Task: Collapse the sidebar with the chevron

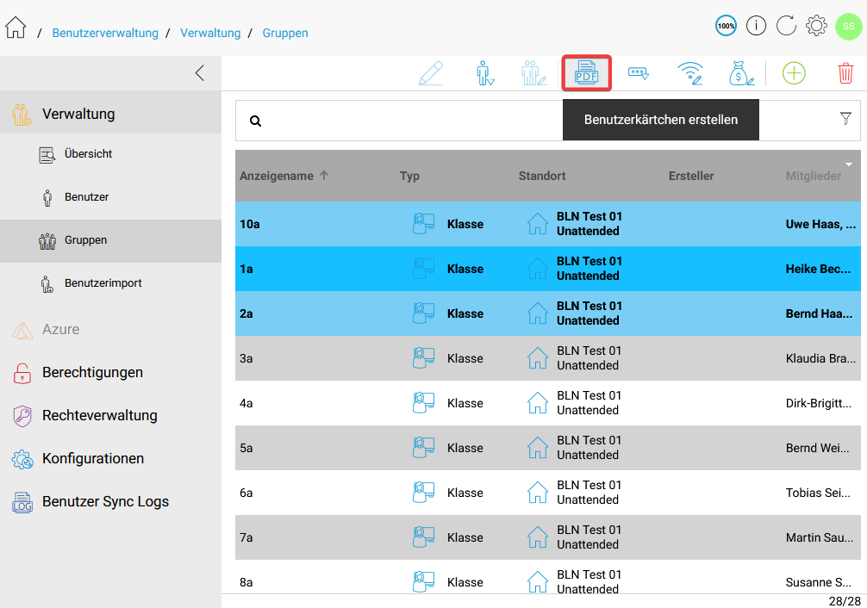Action: click(200, 73)
